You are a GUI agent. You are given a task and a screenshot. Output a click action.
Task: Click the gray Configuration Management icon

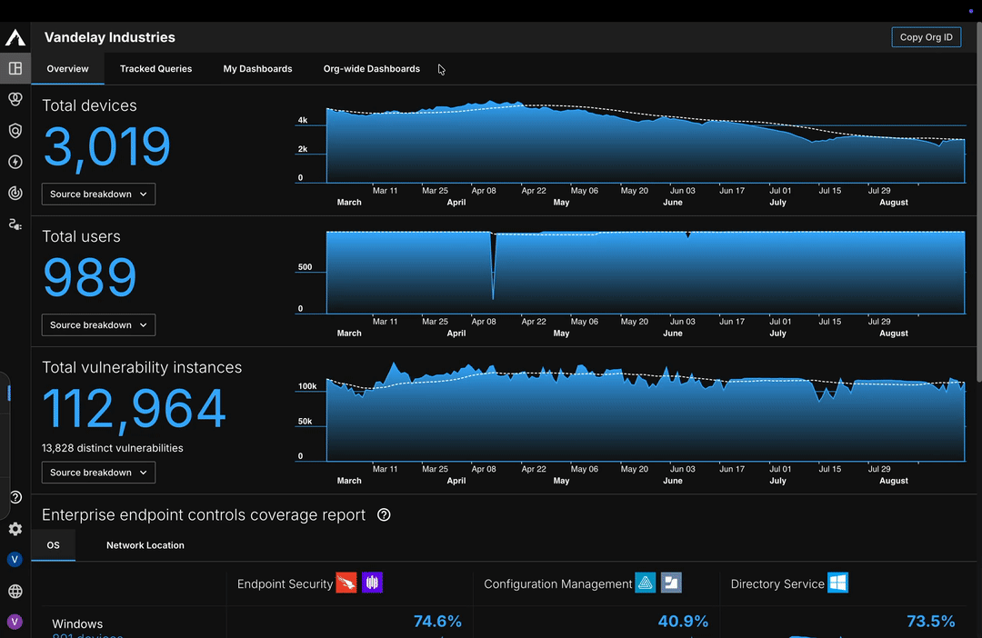pos(671,583)
